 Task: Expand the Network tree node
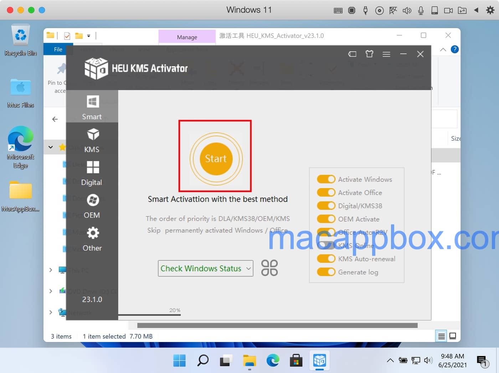(x=51, y=312)
